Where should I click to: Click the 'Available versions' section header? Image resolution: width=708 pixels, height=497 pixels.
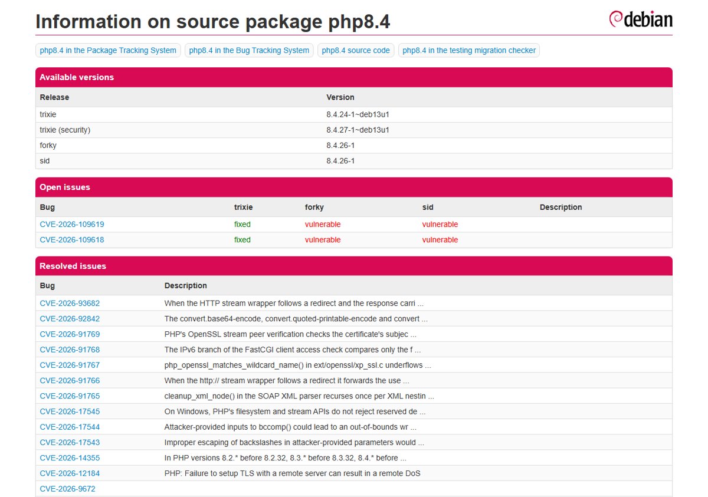coord(354,77)
